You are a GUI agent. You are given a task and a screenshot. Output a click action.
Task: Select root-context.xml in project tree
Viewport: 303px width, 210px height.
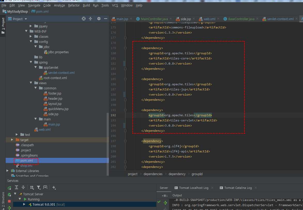coord(53,78)
